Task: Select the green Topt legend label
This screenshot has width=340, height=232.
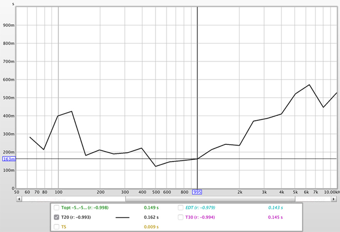Action: pyautogui.click(x=85, y=208)
